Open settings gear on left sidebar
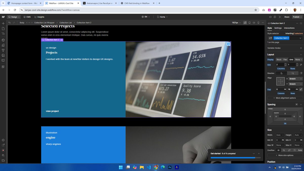 (x=3, y=140)
